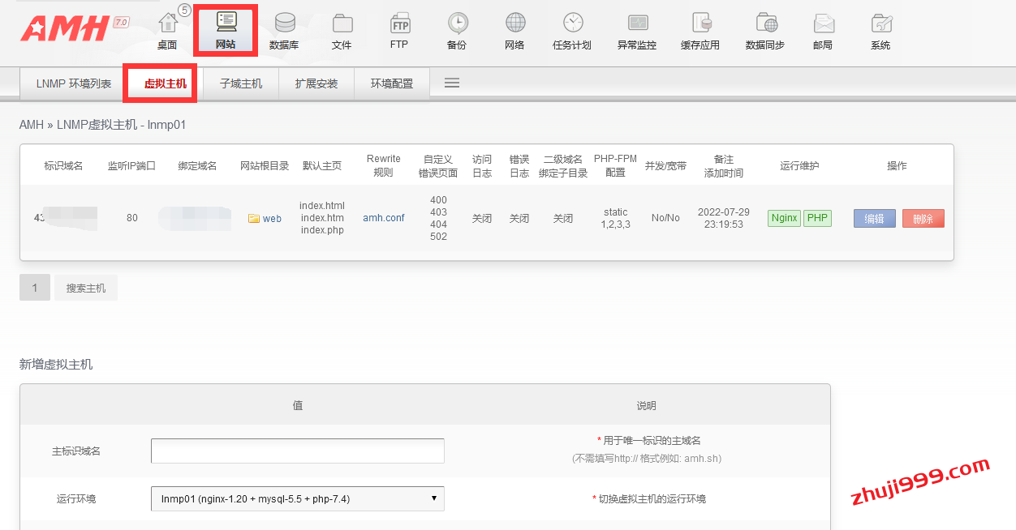Toggle the Nginx run status badge
The height and width of the screenshot is (530, 1016).
(x=784, y=218)
